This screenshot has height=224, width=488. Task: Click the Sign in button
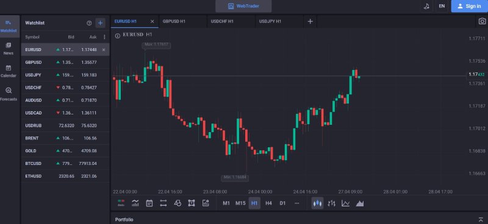click(x=469, y=6)
